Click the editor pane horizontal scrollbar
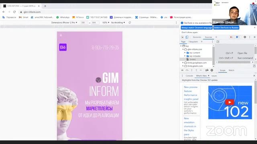The image size is (257, 144). click(x=235, y=62)
